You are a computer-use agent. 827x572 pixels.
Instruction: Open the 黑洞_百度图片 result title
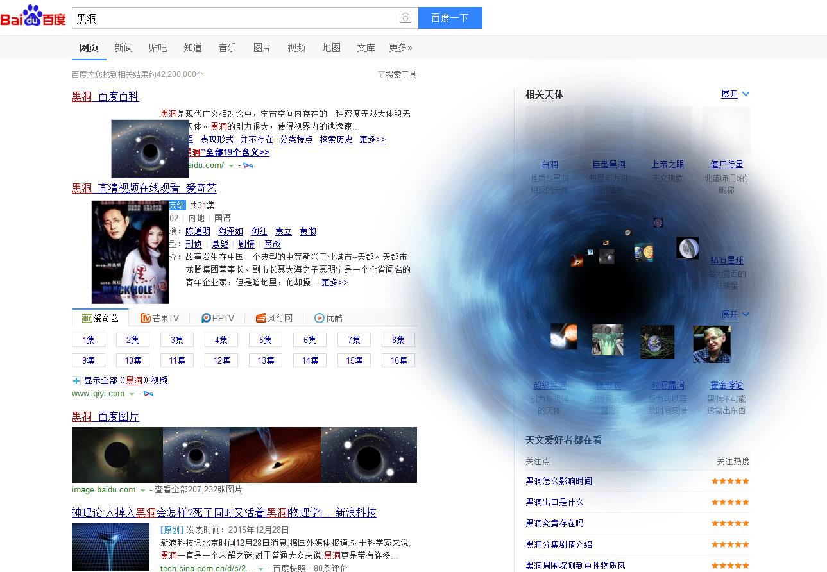click(x=105, y=417)
